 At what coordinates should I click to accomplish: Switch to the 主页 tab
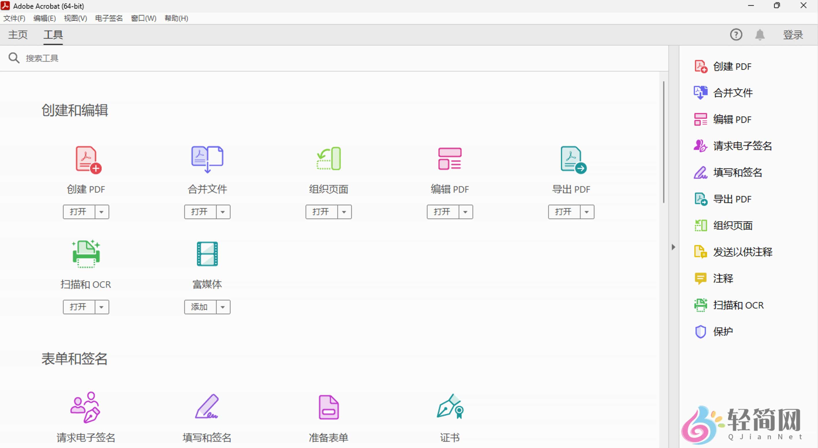point(17,35)
